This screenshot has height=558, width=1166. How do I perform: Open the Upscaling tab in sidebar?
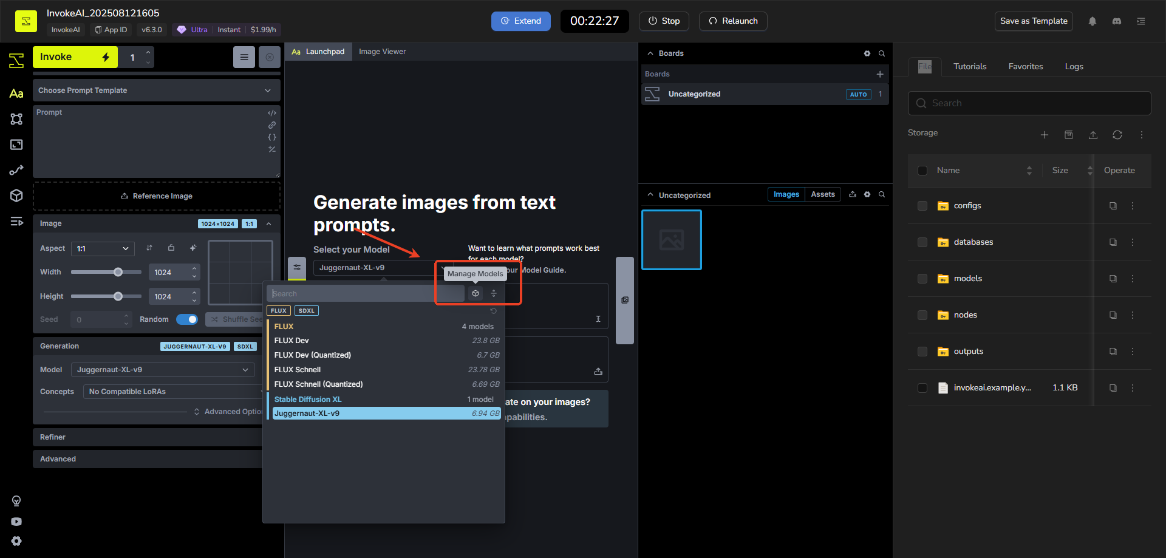[16, 145]
